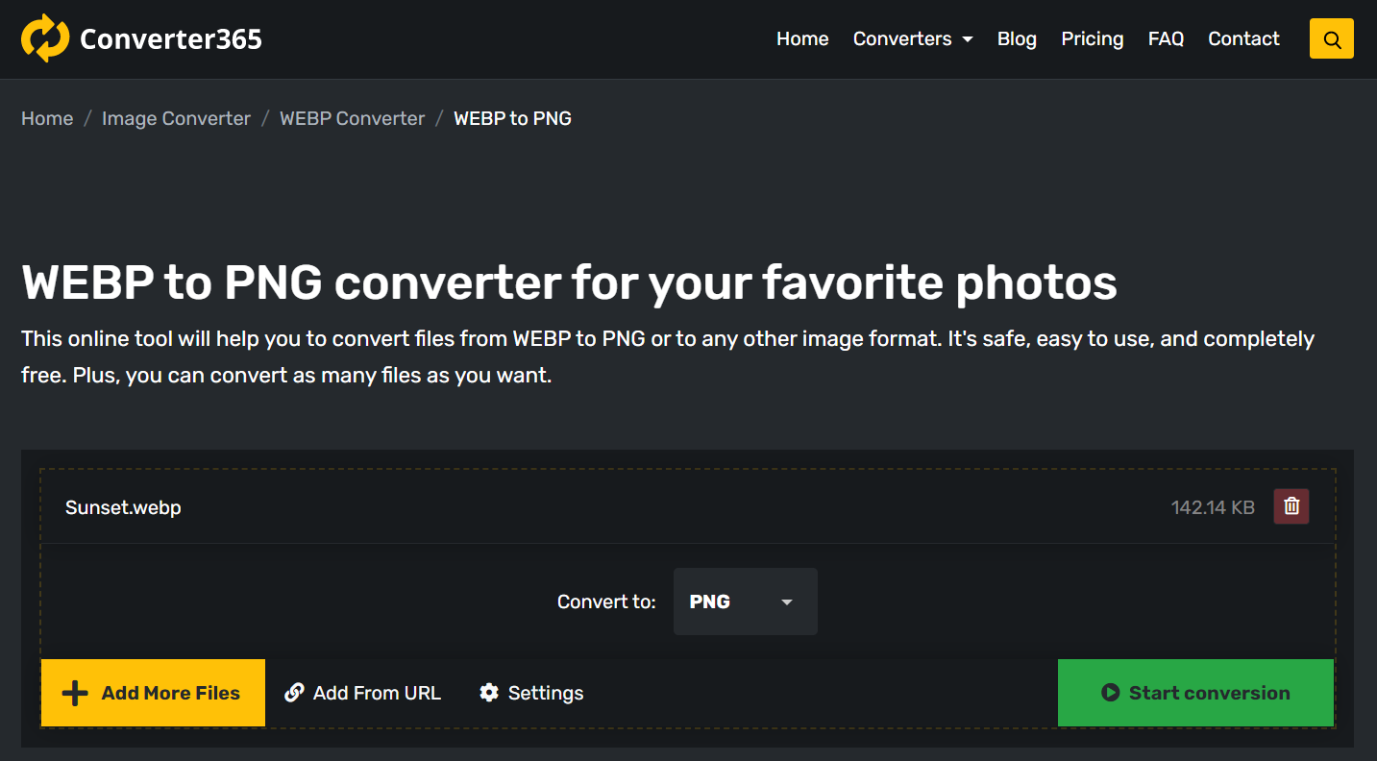Go to the Home navigation item
This screenshot has width=1377, height=761.
(x=802, y=39)
